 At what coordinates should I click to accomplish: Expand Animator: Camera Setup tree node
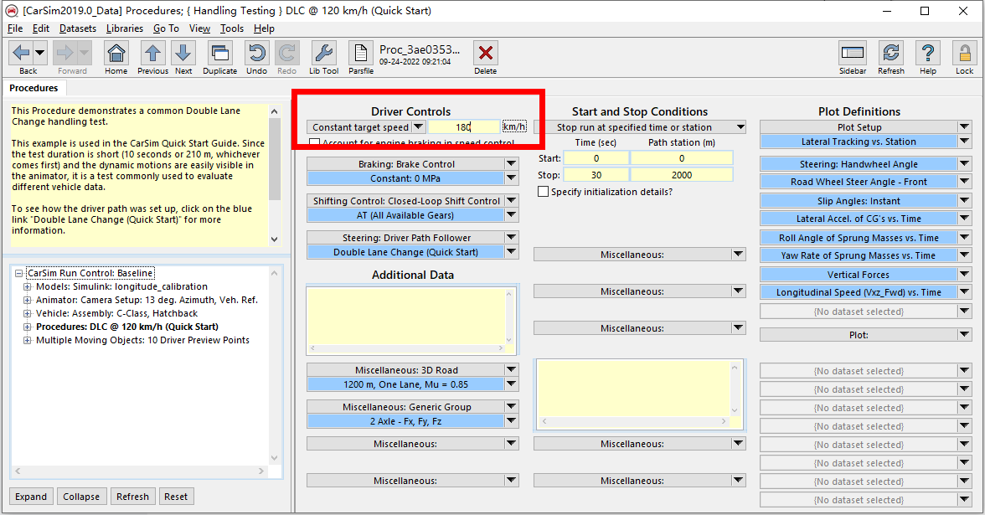[28, 300]
